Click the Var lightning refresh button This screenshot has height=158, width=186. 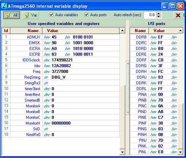[x=31, y=15]
